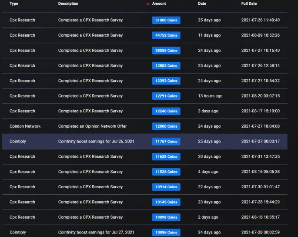
Task: Click the '2 days ago' date cell
Action: click(x=208, y=217)
